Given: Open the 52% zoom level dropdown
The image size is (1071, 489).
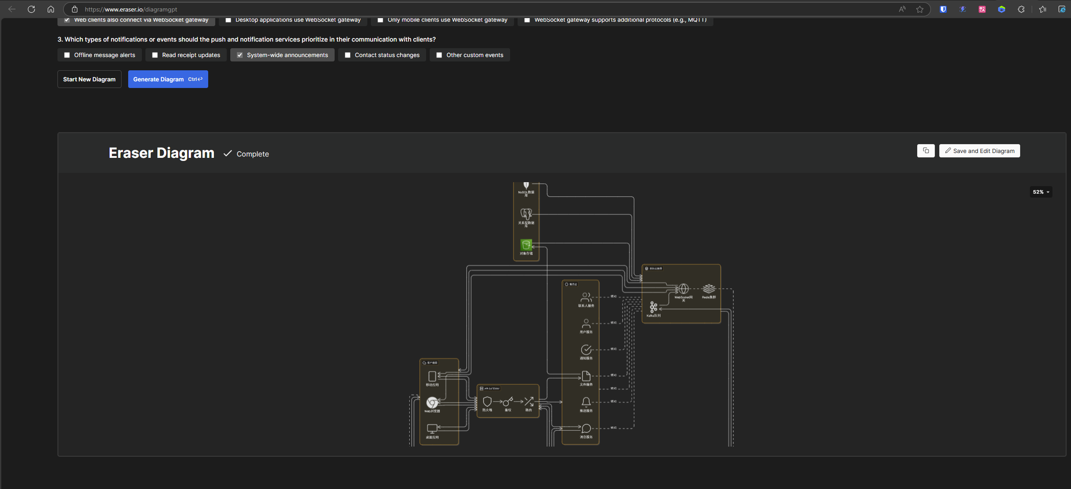Looking at the screenshot, I should click(x=1041, y=192).
